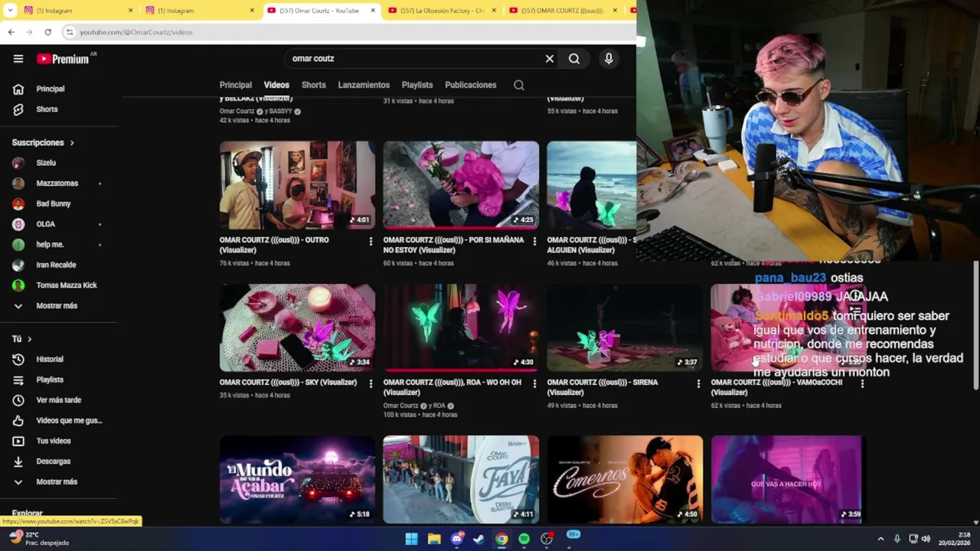Open the Suscripciones section chevron
This screenshot has height=551, width=980.
[x=72, y=143]
